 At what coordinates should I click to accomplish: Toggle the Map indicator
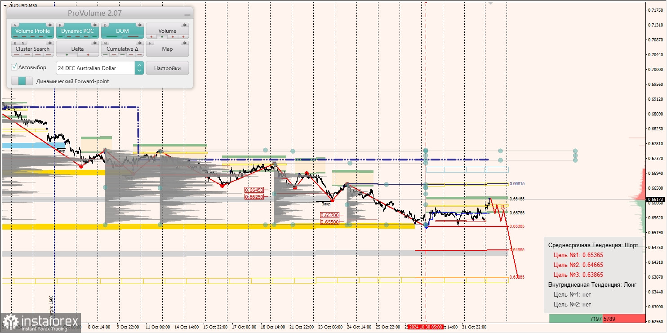(x=167, y=49)
